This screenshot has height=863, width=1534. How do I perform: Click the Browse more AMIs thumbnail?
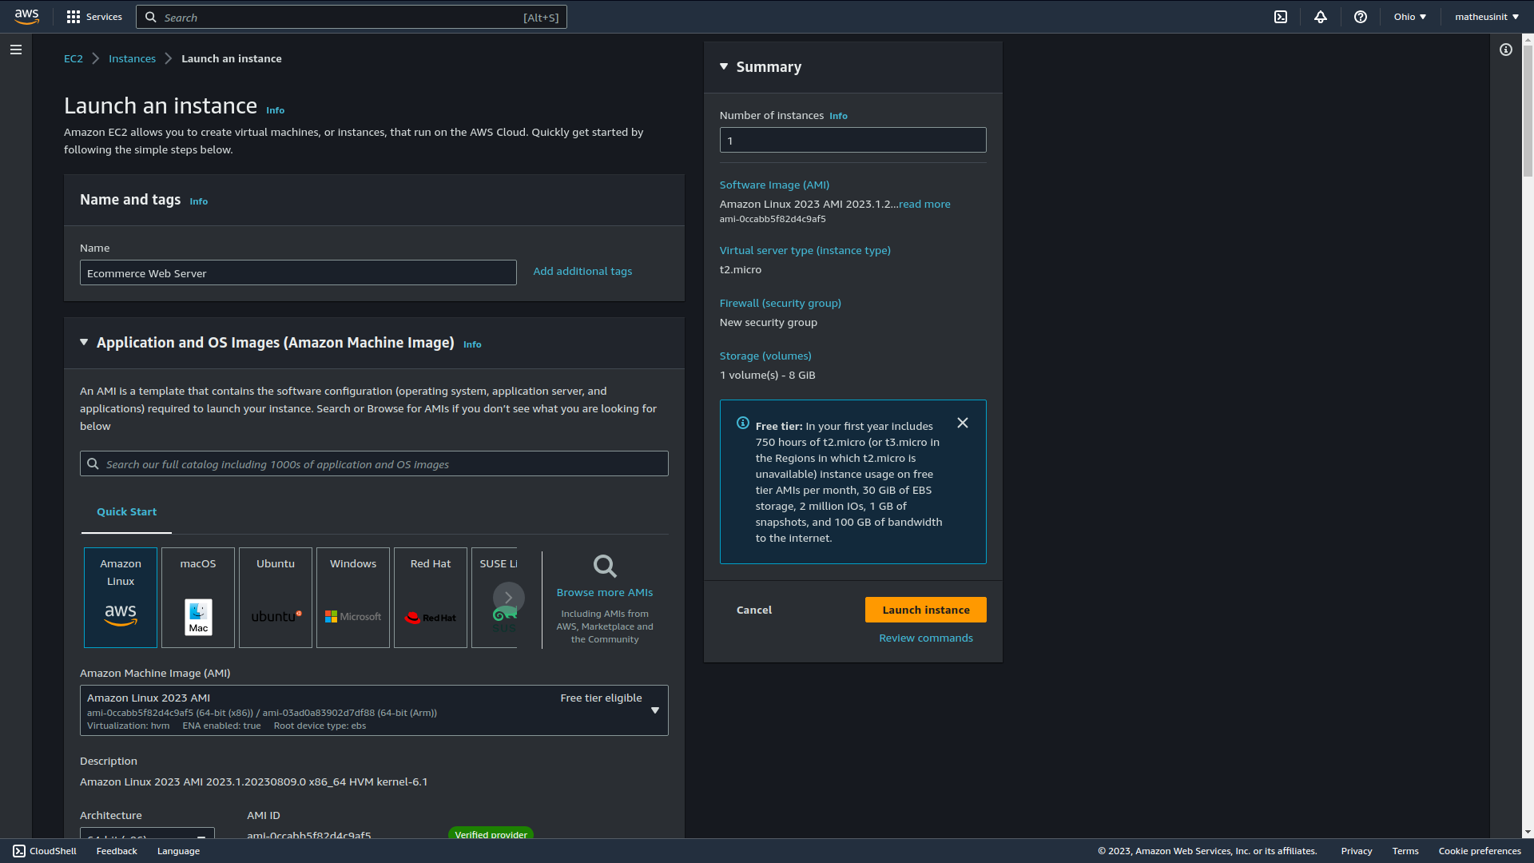point(605,596)
